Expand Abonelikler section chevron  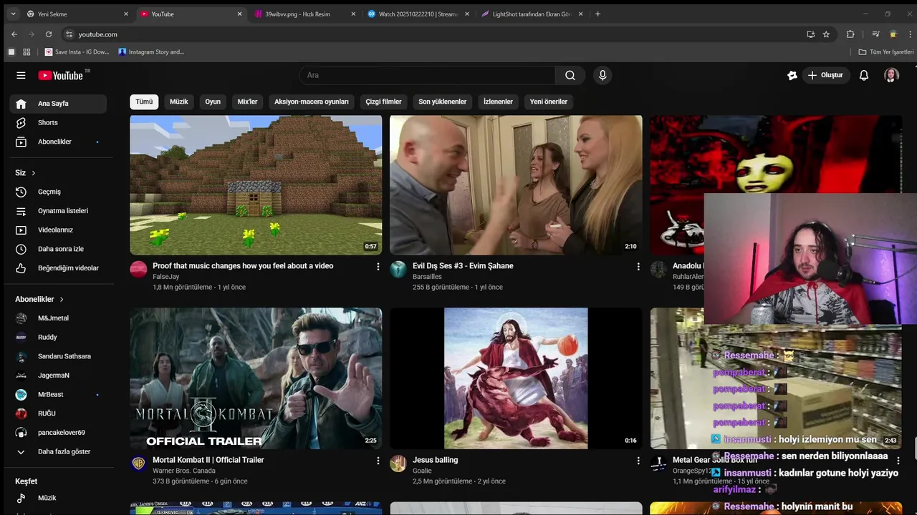click(x=62, y=299)
